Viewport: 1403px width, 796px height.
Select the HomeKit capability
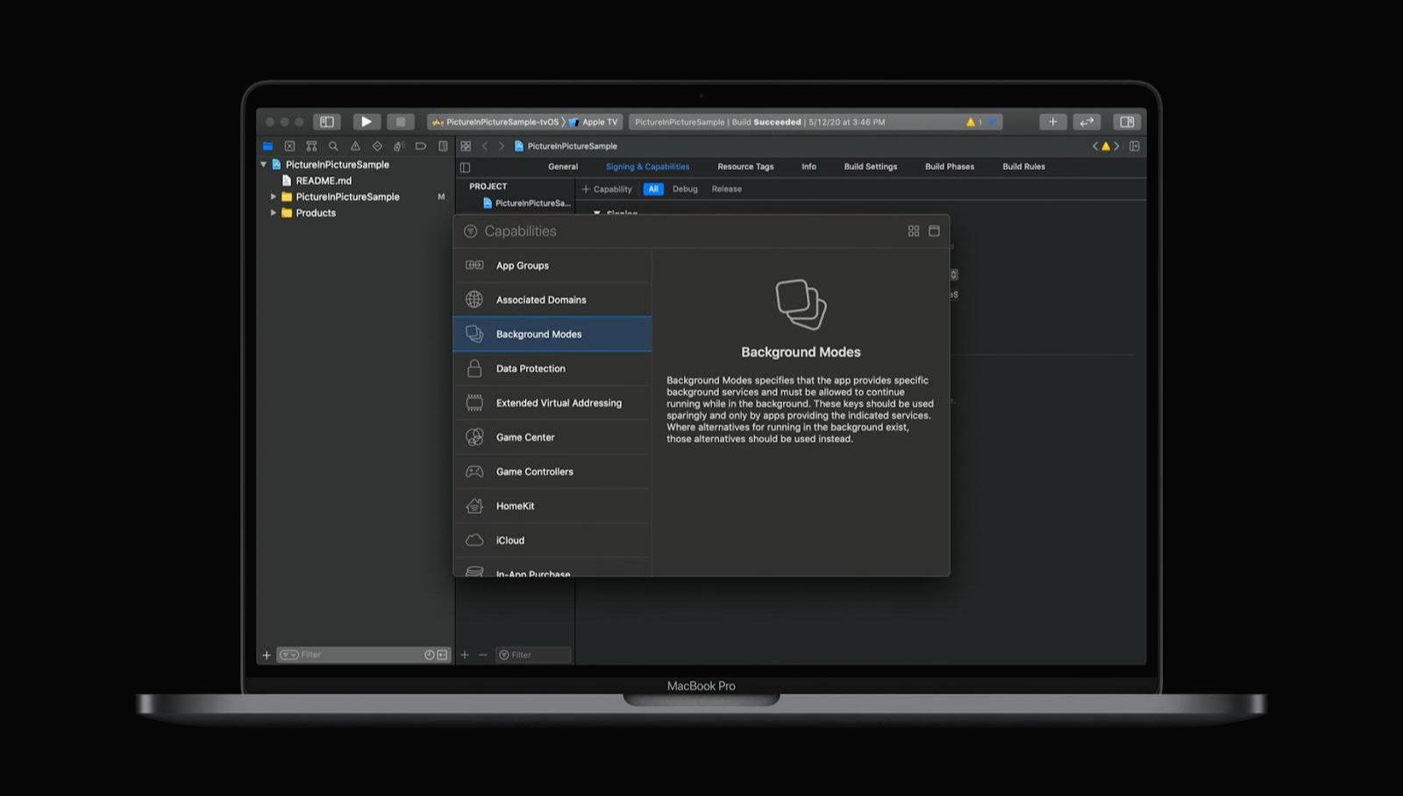pyautogui.click(x=552, y=506)
